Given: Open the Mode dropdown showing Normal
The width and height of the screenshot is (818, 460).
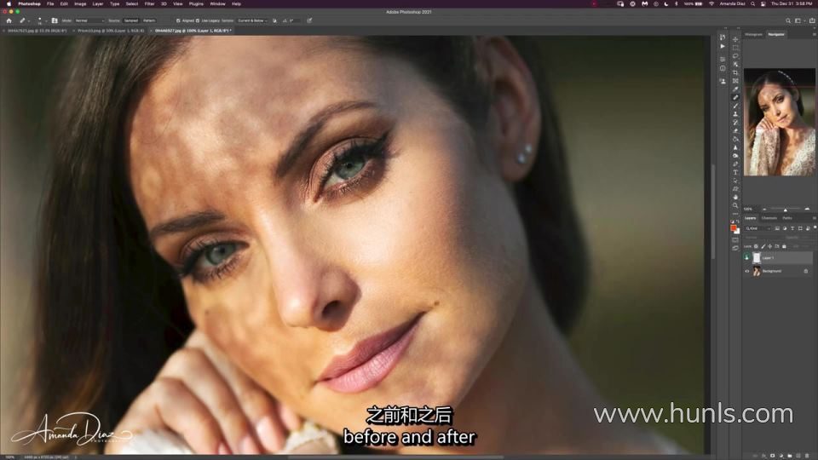Looking at the screenshot, I should pos(89,20).
